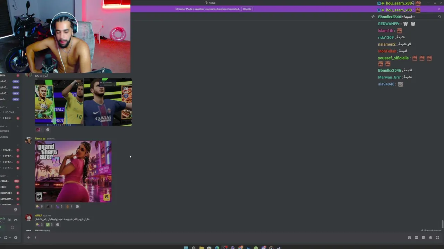This screenshot has height=249, width=444.
Task: Focus the Discord message input box
Action: tap(219, 238)
